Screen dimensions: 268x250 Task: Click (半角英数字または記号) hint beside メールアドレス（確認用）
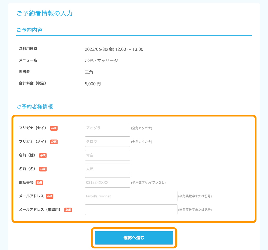(195, 210)
